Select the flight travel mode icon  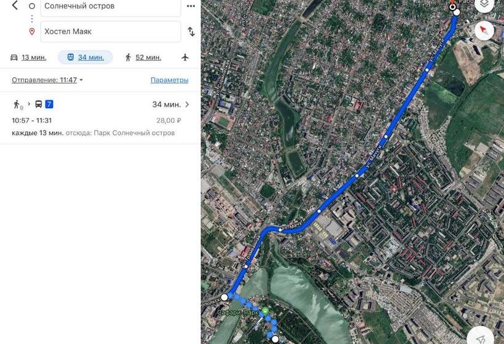tap(185, 58)
